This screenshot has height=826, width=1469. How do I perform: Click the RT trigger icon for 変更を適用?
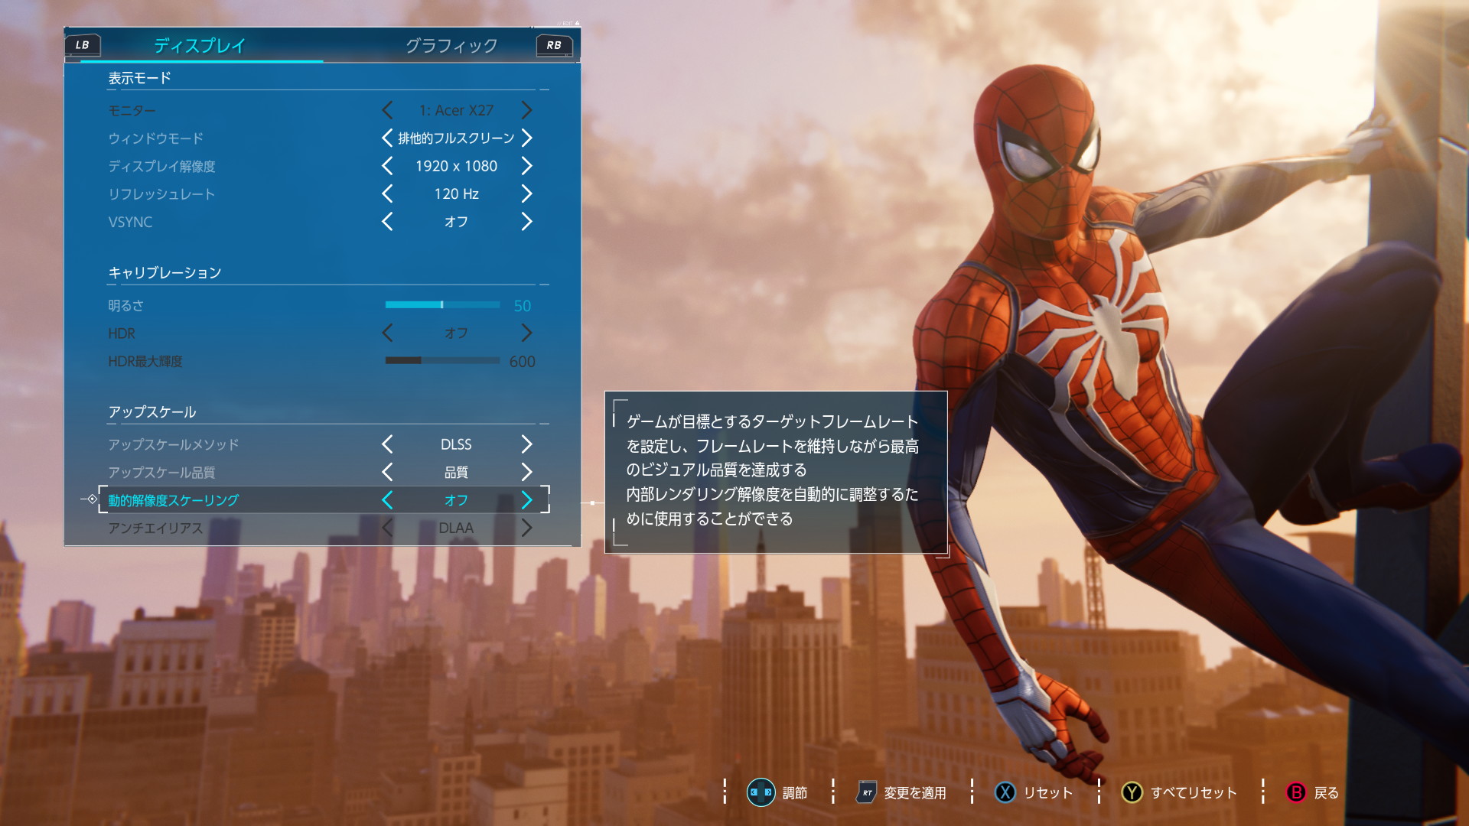pos(867,792)
